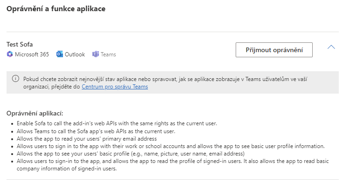The image size is (343, 183).
Task: Click the gray info banner message text
Action: (165, 83)
